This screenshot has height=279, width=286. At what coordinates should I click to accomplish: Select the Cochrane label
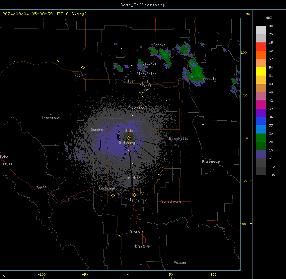pyautogui.click(x=107, y=188)
